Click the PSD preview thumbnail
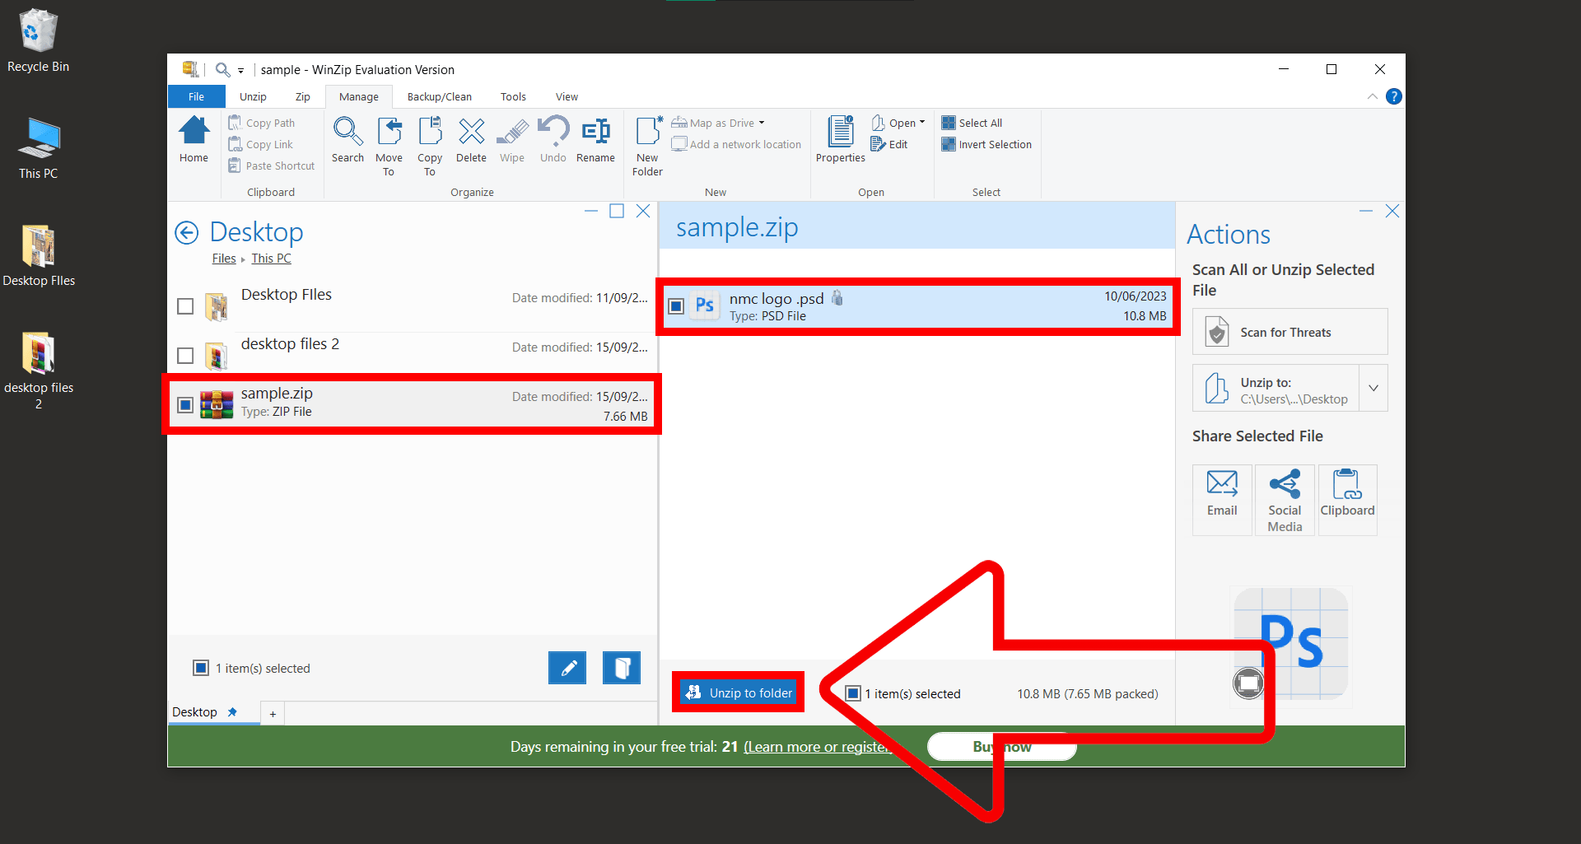Screen dimensions: 1581x844 click(x=1290, y=645)
